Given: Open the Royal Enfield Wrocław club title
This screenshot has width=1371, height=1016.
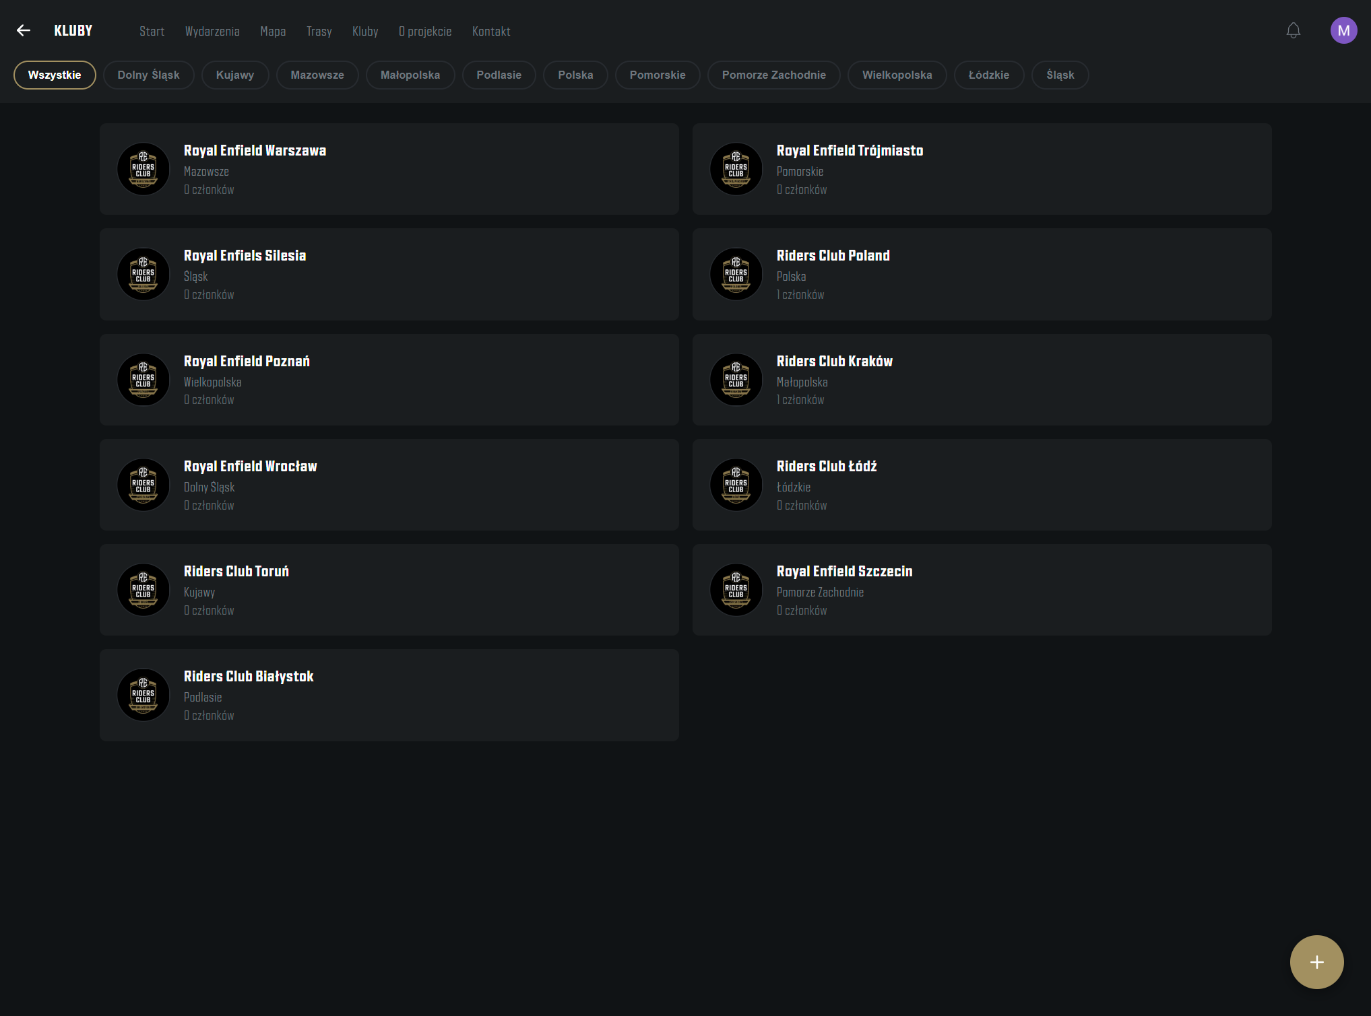Looking at the screenshot, I should click(x=250, y=467).
